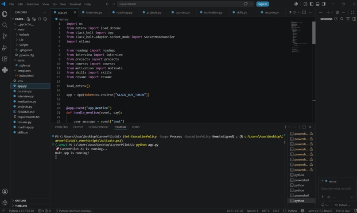Toggle secondary side bar visibility
The image size is (357, 213).
[324, 4]
